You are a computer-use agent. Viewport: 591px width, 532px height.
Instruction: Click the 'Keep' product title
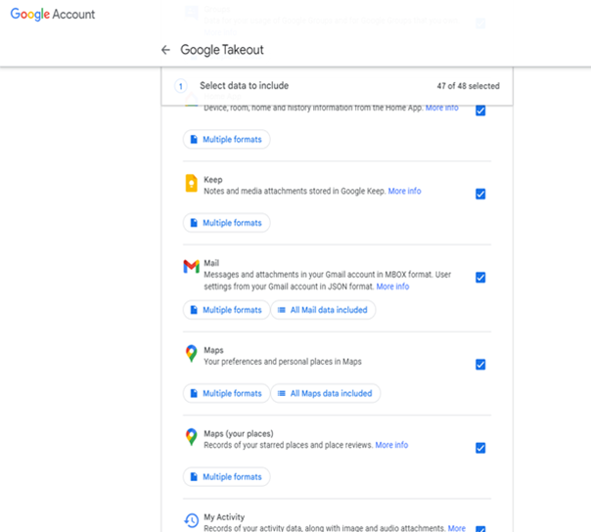coord(213,180)
